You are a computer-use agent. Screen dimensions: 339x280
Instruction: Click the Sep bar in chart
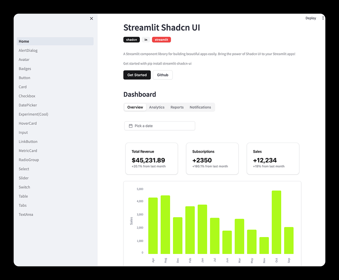[289, 240]
